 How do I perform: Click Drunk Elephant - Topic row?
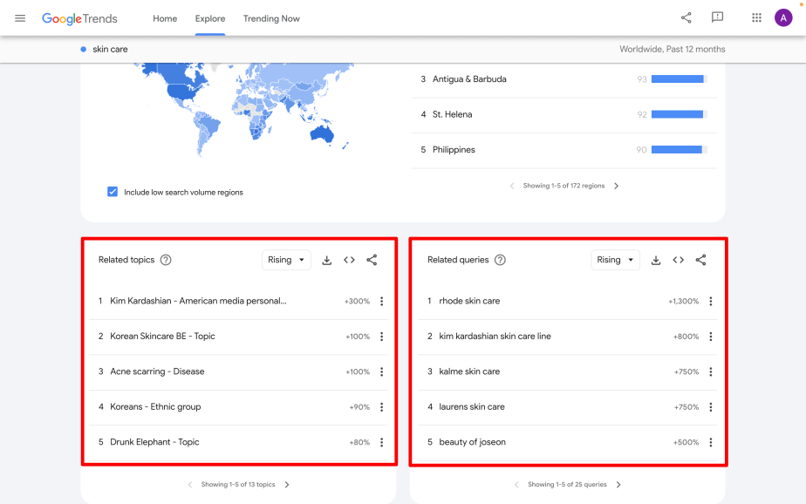[239, 442]
